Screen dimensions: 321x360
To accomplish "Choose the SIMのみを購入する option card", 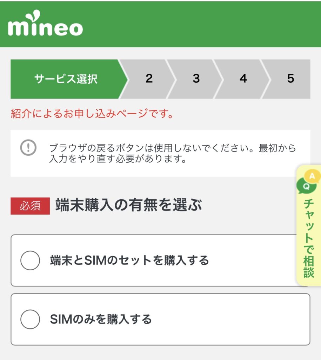I will pos(160,319).
